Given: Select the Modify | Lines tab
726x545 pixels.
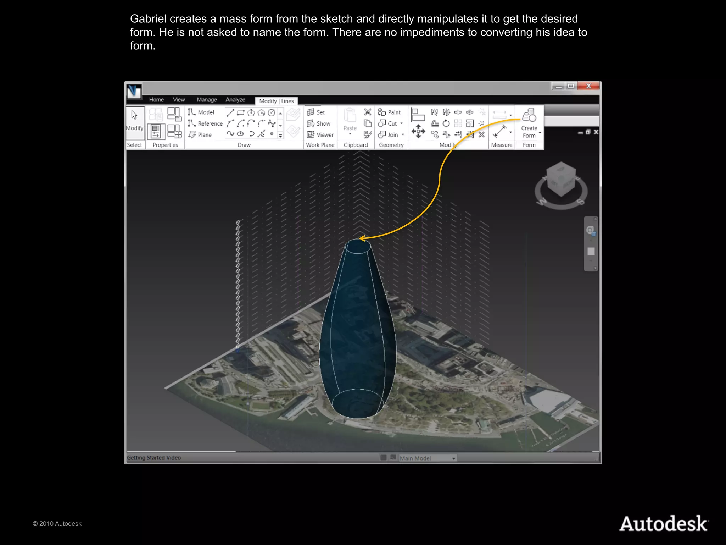Looking at the screenshot, I should pyautogui.click(x=277, y=101).
